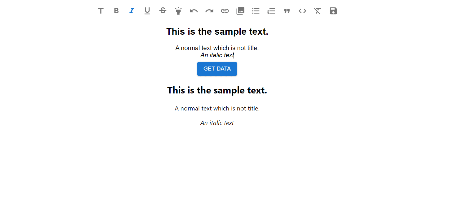Place cursor in editor heading text
This screenshot has height=220, width=455.
[217, 32]
